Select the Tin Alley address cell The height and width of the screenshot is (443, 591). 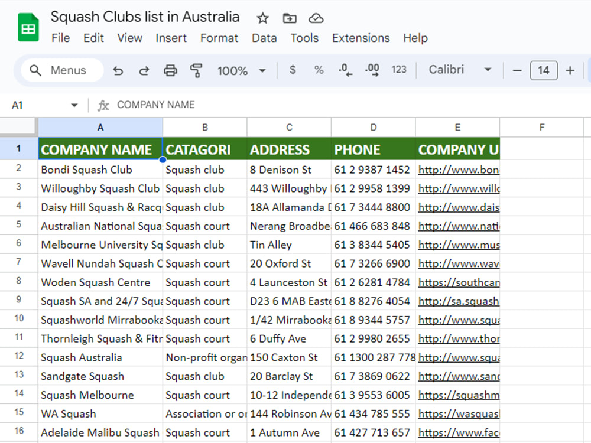289,245
